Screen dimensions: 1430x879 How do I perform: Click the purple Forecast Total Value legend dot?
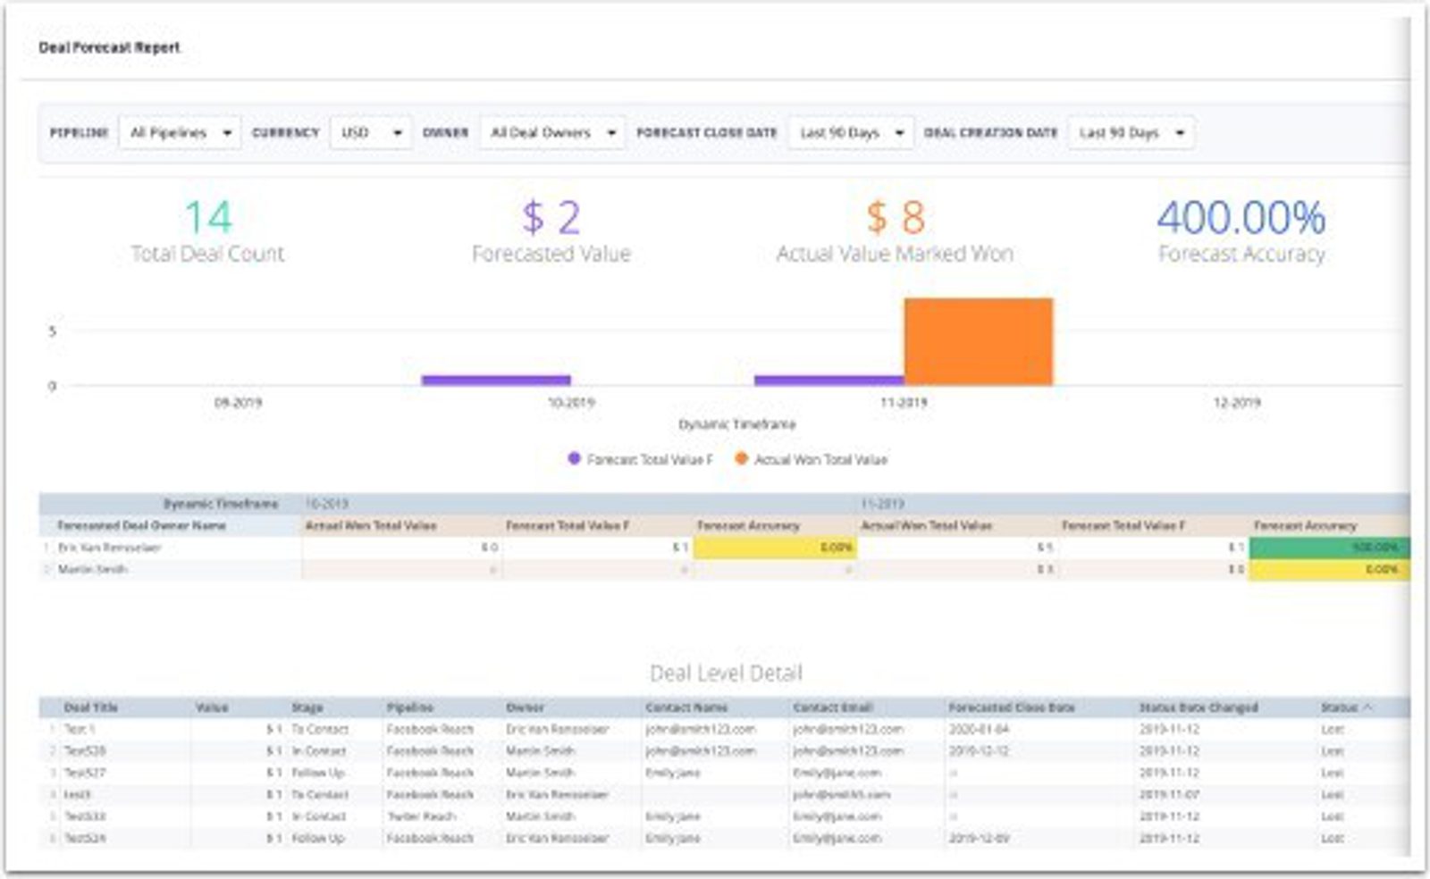[x=574, y=459]
